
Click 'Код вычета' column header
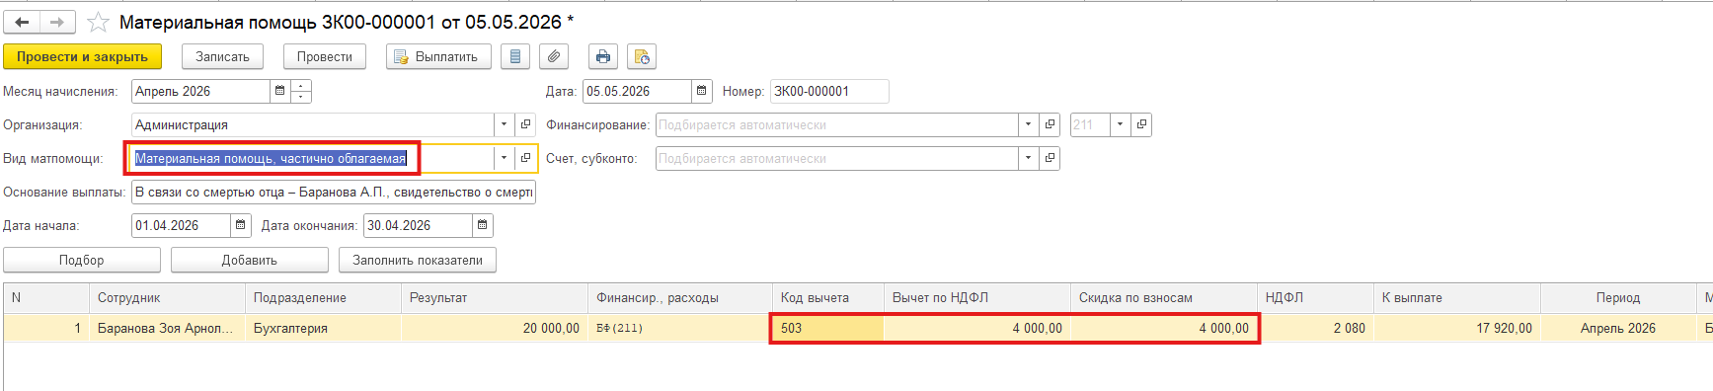tap(827, 297)
